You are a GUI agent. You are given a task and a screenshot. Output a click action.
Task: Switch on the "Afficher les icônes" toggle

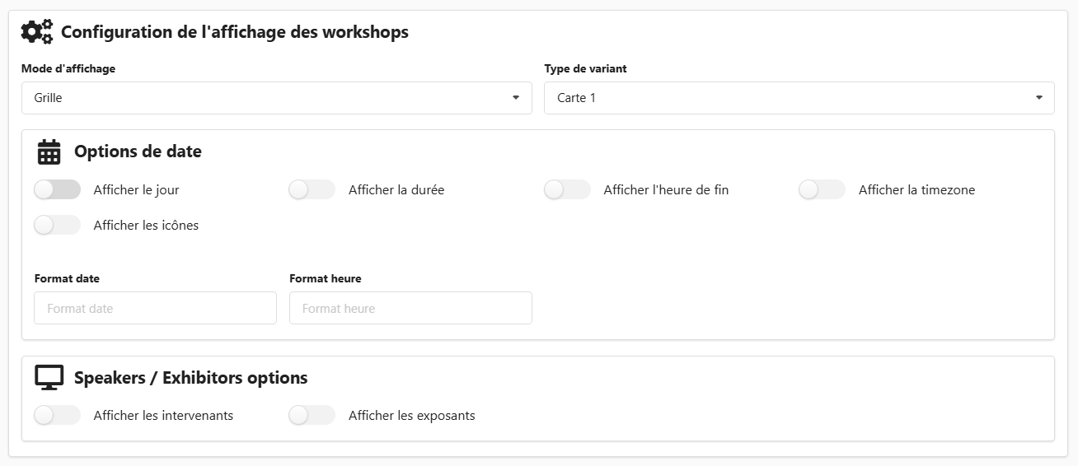pos(57,226)
